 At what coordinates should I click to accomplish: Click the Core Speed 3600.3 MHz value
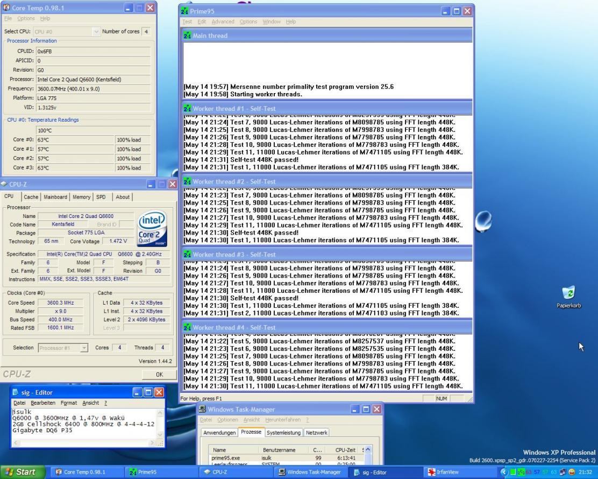[60, 302]
